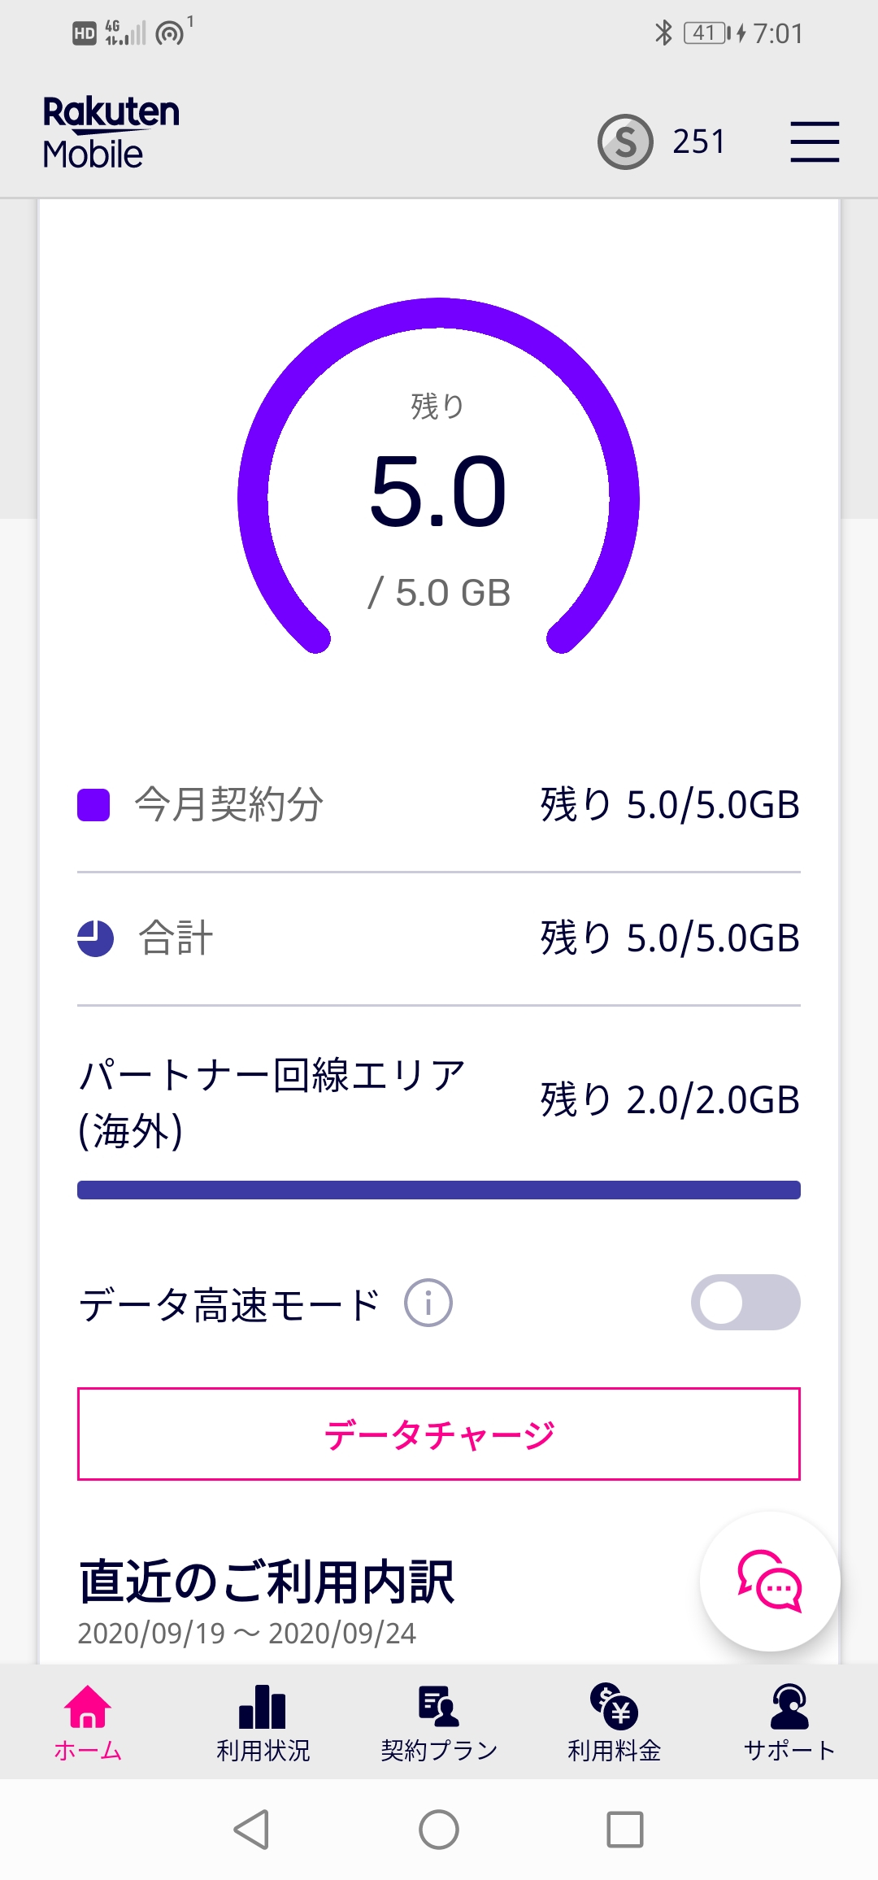Go to Home tab
The image size is (878, 1880).
coord(88,1721)
